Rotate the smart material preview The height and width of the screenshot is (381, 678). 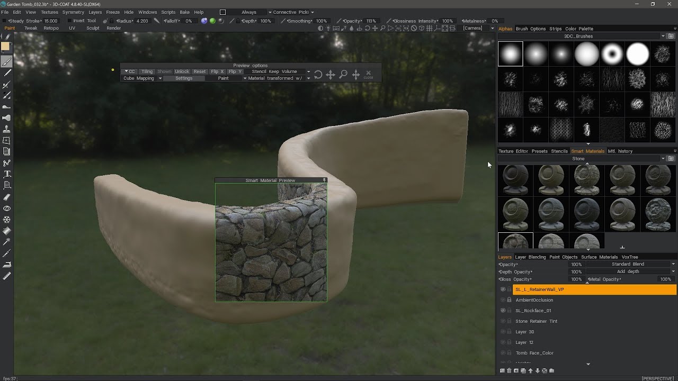318,75
